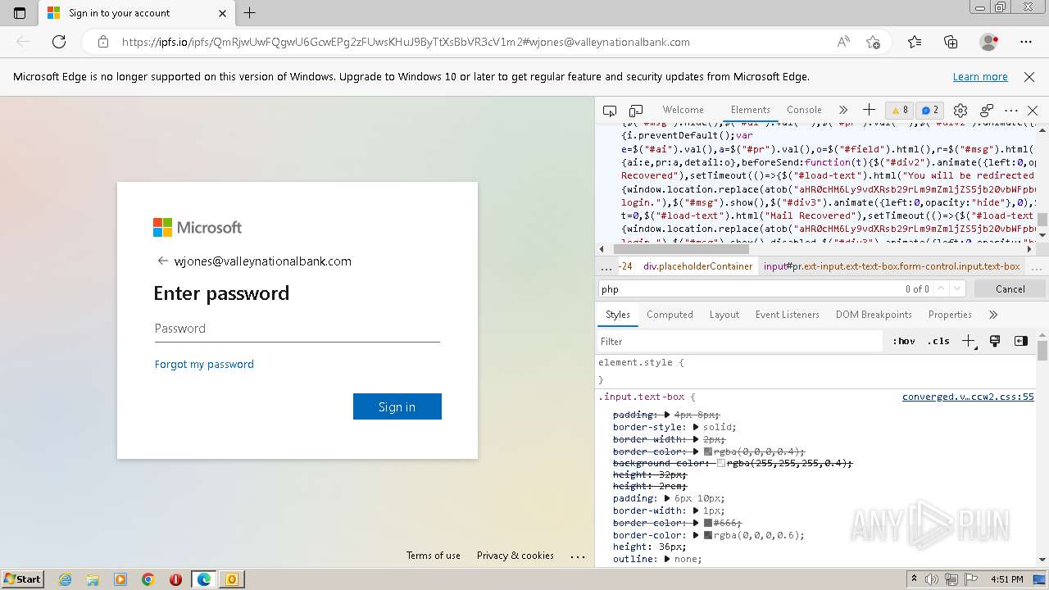Image resolution: width=1049 pixels, height=590 pixels.
Task: Open Privacy & cookies link
Action: coord(515,556)
